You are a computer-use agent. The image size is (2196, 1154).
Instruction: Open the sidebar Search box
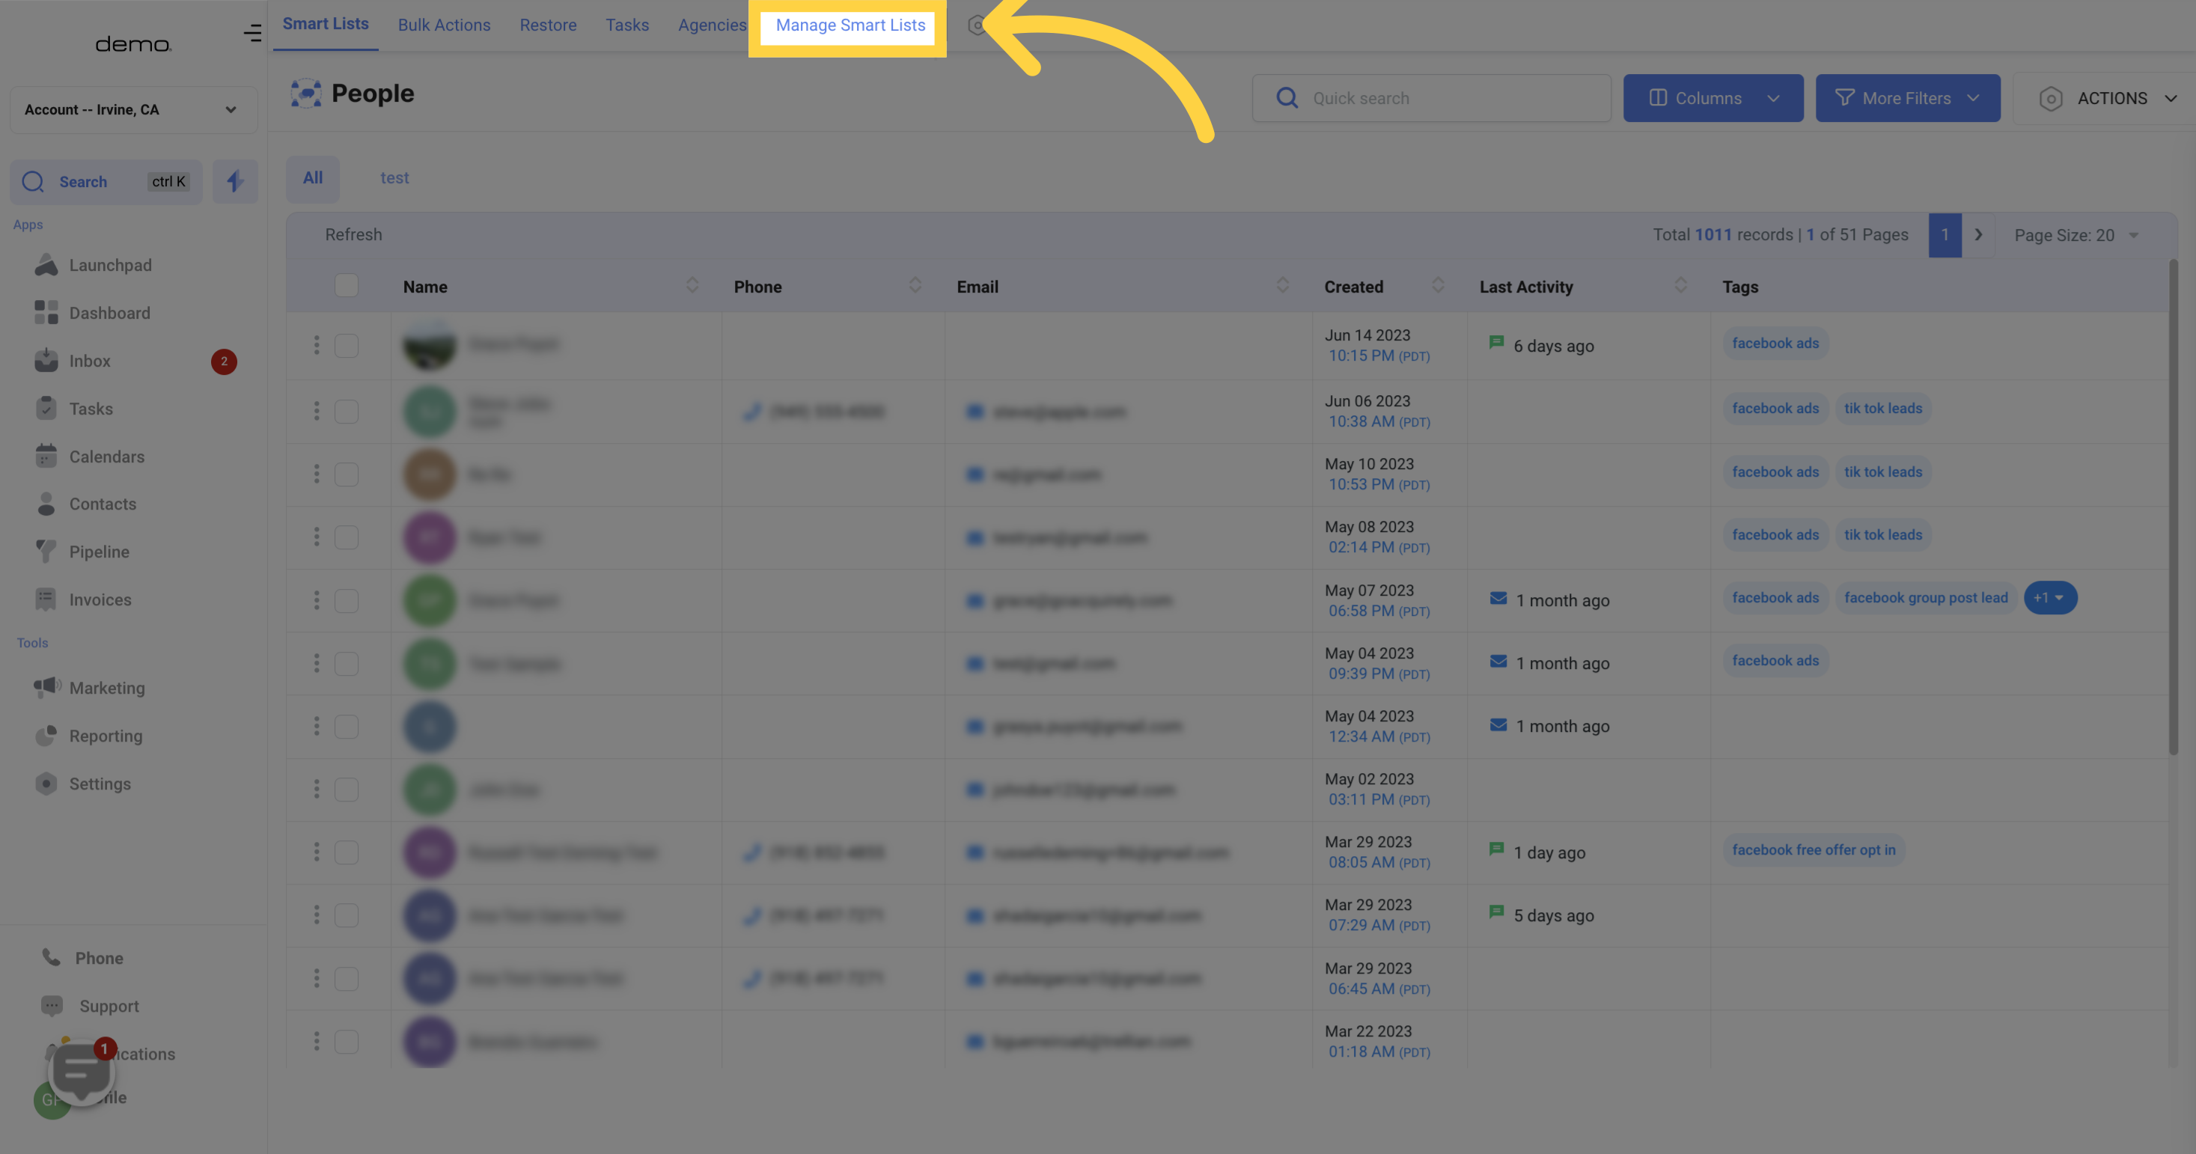point(106,182)
